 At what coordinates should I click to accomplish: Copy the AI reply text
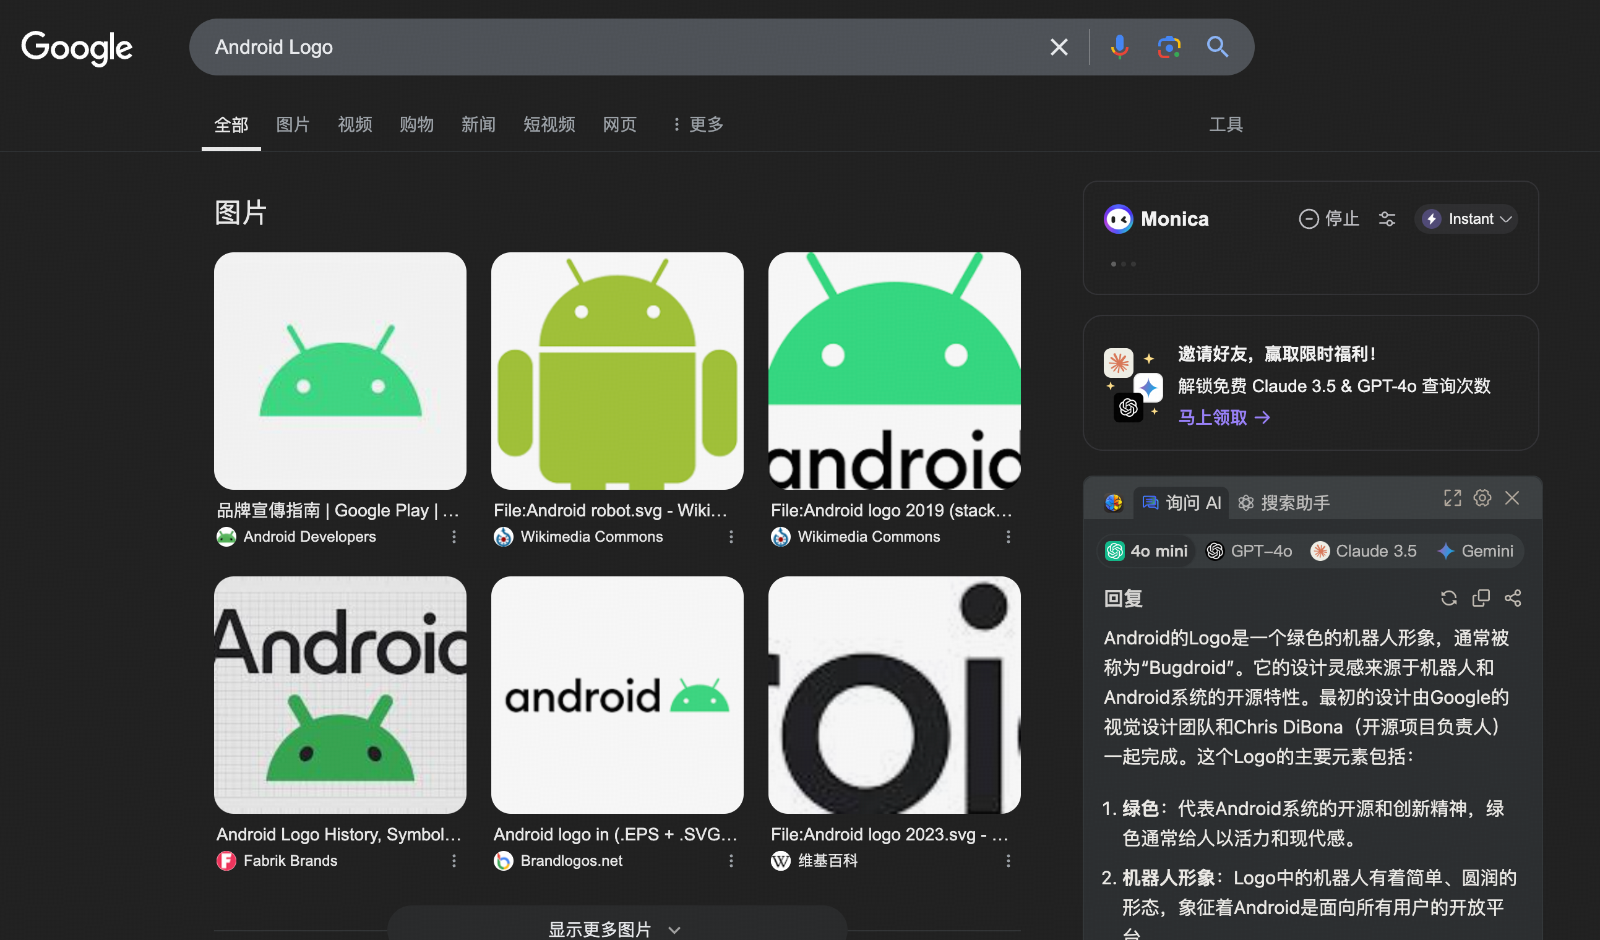click(1481, 598)
